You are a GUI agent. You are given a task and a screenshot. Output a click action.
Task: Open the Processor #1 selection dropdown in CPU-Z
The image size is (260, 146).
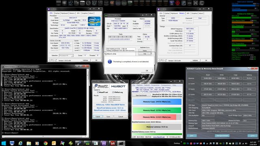[x=66, y=56]
